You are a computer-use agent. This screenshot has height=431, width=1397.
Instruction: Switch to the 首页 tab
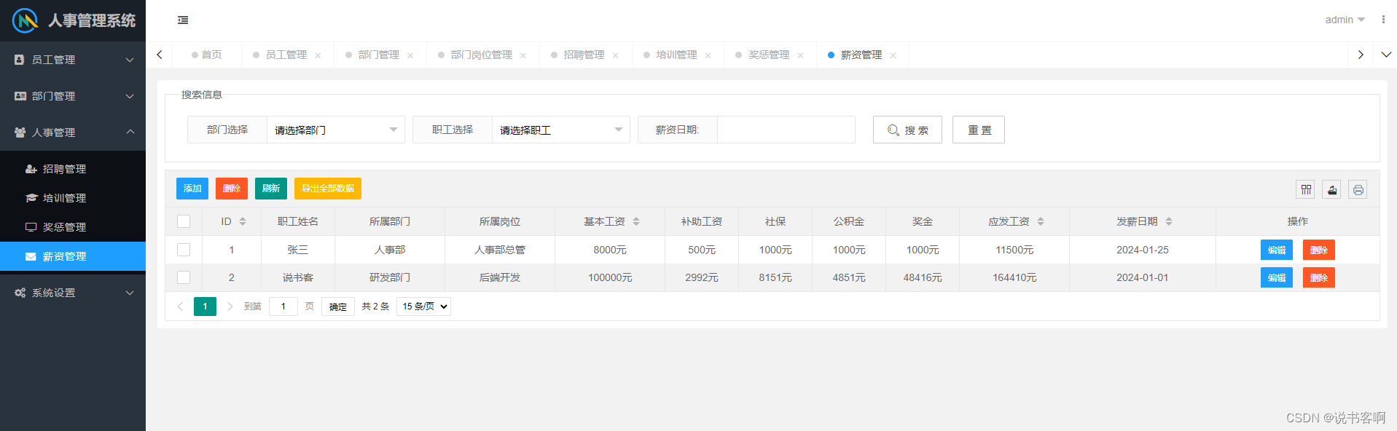click(x=207, y=55)
